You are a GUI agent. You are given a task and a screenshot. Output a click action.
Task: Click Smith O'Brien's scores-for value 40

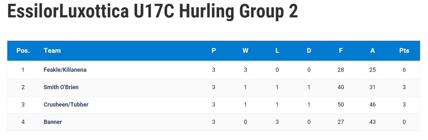pos(341,87)
